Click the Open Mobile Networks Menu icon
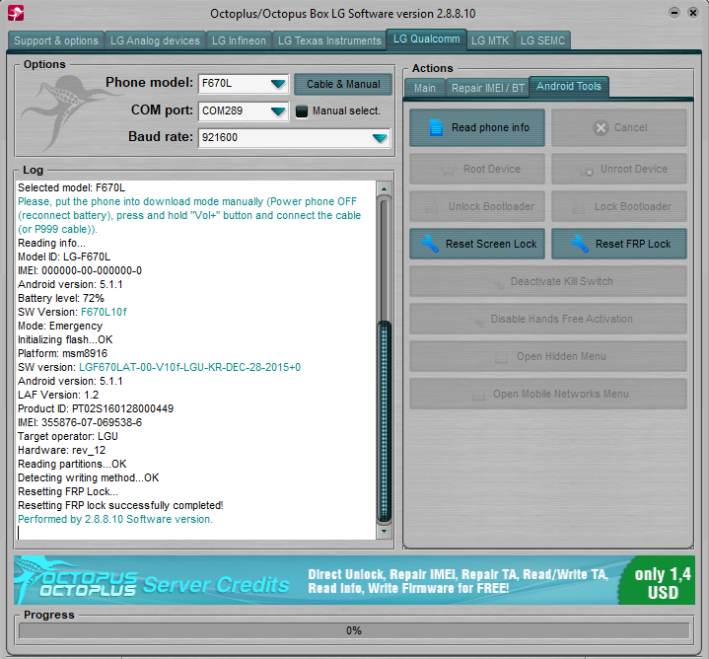 coord(478,395)
